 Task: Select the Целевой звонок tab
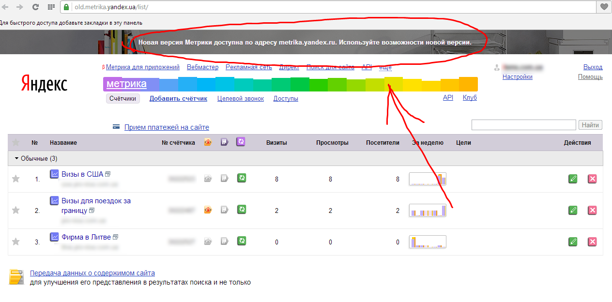click(241, 99)
